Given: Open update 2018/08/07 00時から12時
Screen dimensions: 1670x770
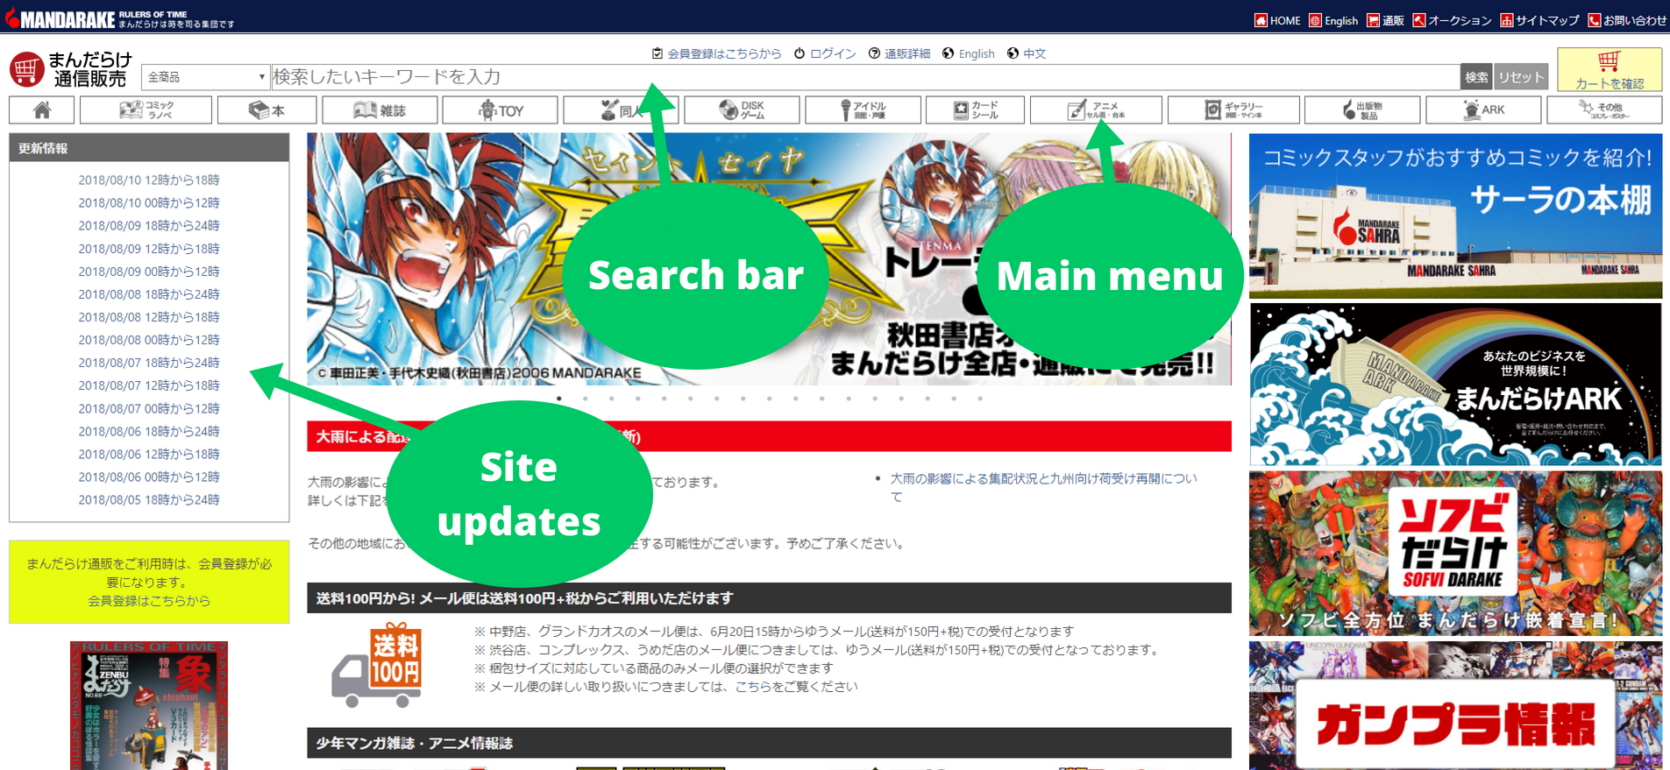Looking at the screenshot, I should pos(149,408).
